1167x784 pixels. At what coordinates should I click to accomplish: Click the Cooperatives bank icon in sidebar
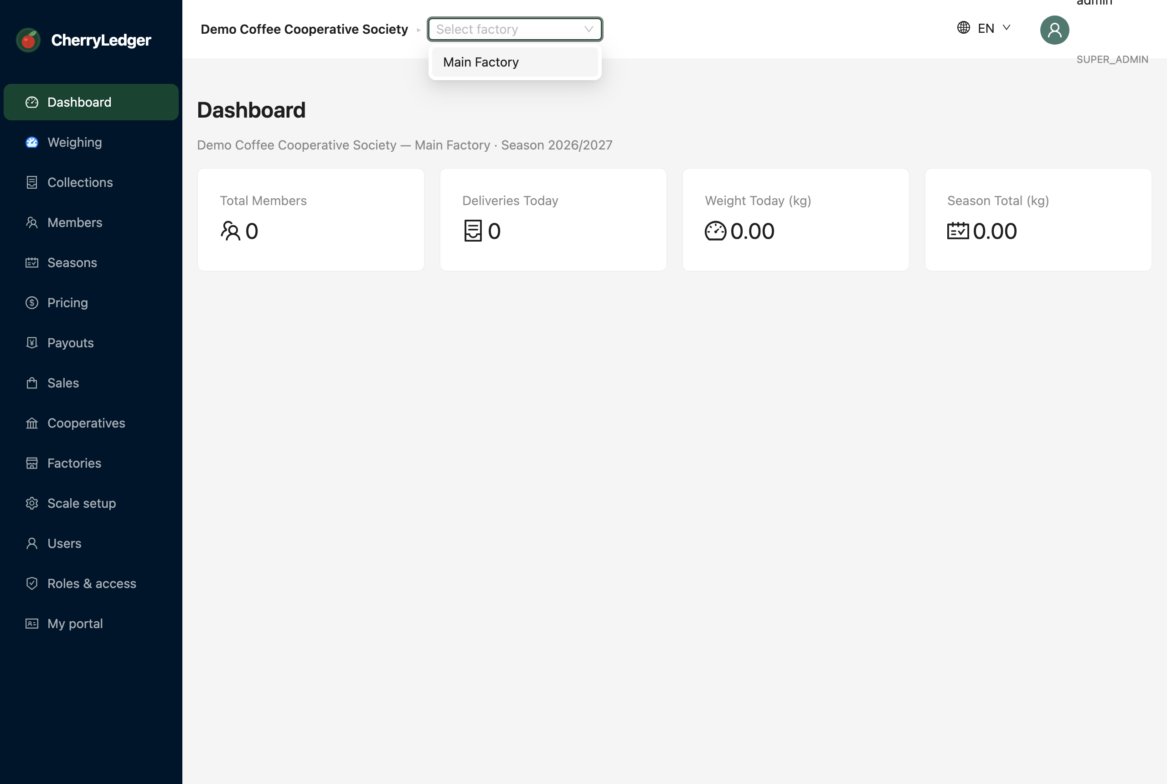[32, 423]
